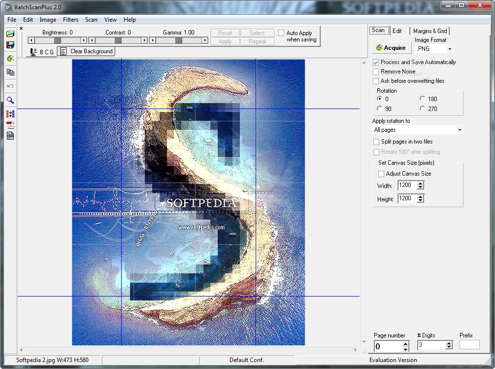495x369 pixels.
Task: Click the PDF export icon
Action: pos(10,125)
